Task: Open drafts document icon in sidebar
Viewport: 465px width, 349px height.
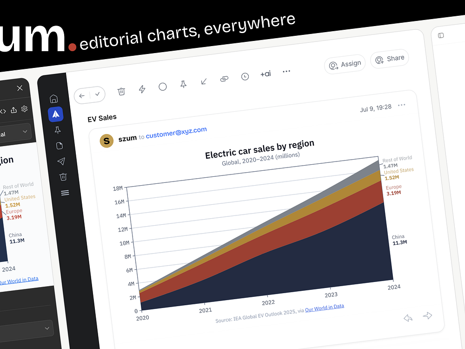Action: pyautogui.click(x=60, y=146)
